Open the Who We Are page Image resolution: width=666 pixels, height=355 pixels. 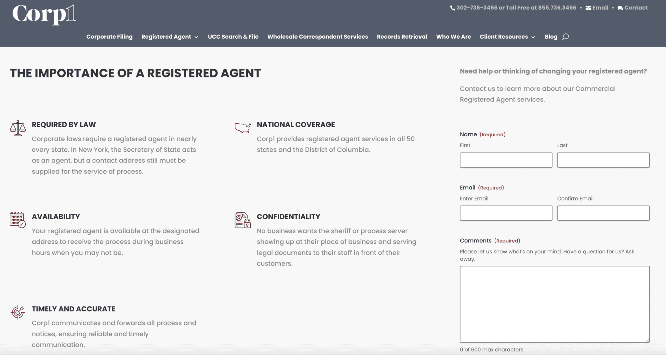pos(453,37)
